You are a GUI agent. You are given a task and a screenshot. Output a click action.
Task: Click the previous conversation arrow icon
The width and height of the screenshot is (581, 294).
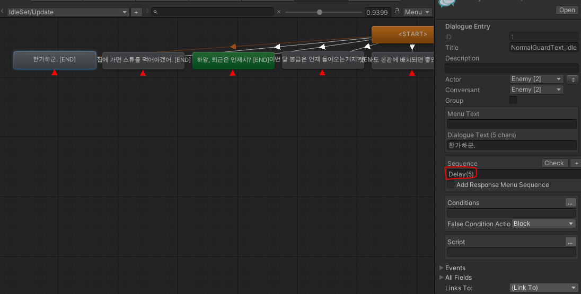(2, 12)
